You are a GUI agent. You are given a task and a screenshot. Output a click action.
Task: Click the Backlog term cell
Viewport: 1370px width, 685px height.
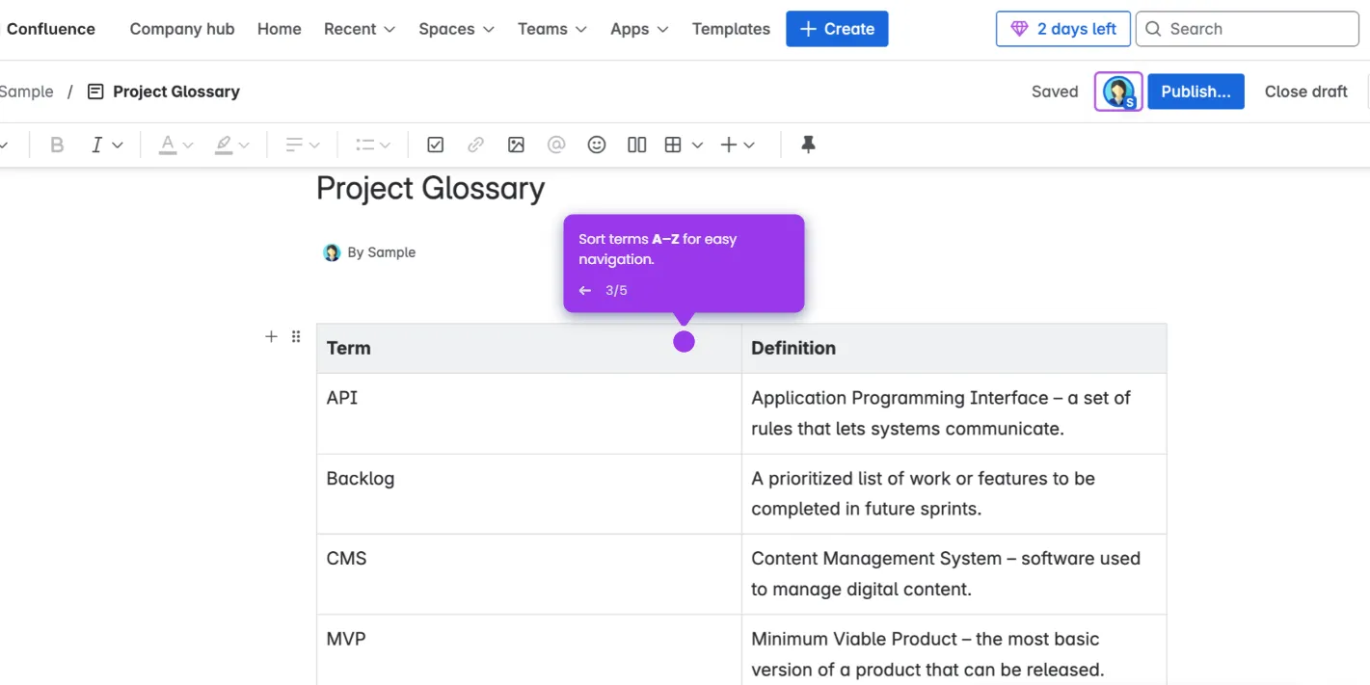528,494
